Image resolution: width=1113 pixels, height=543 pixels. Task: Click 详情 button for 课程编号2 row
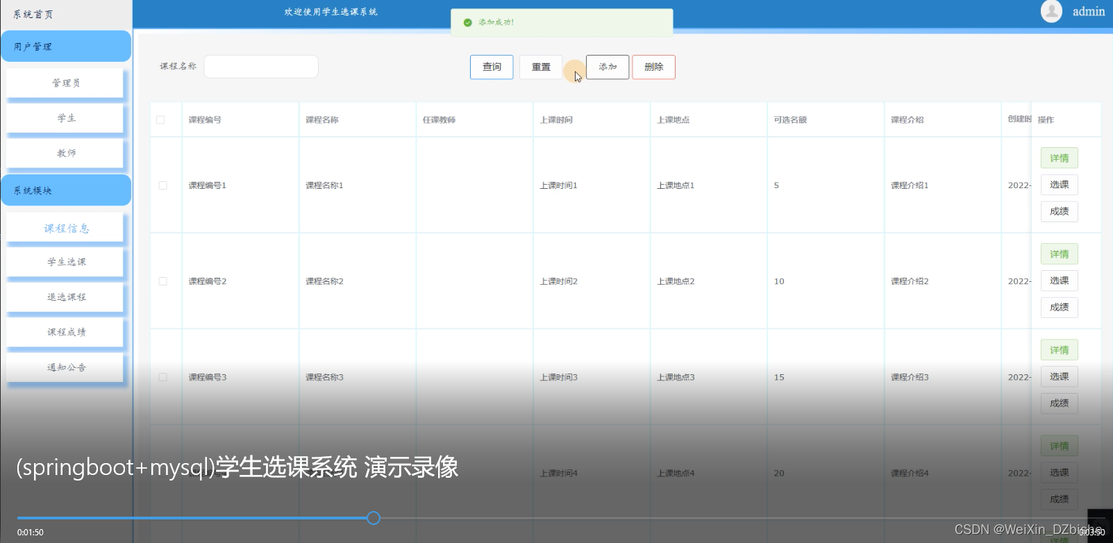tap(1059, 254)
